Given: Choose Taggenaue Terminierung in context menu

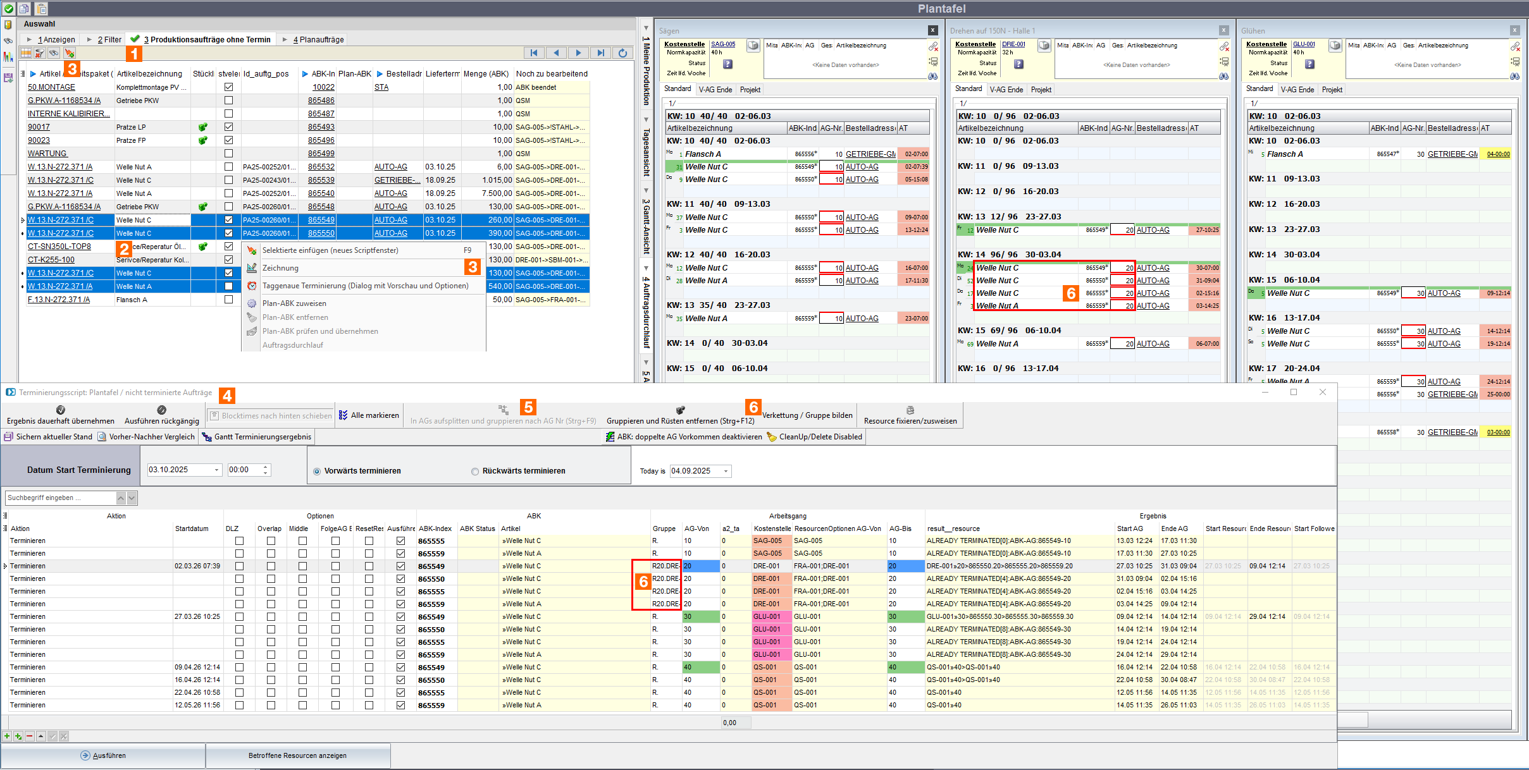Looking at the screenshot, I should coord(365,286).
